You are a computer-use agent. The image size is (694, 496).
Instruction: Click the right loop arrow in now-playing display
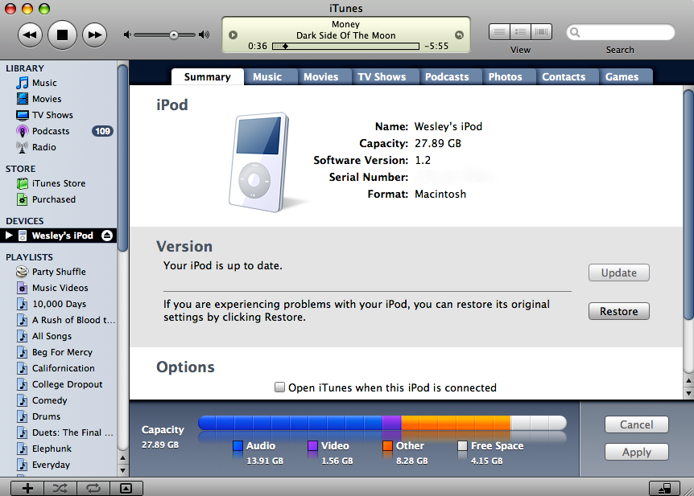(x=460, y=35)
